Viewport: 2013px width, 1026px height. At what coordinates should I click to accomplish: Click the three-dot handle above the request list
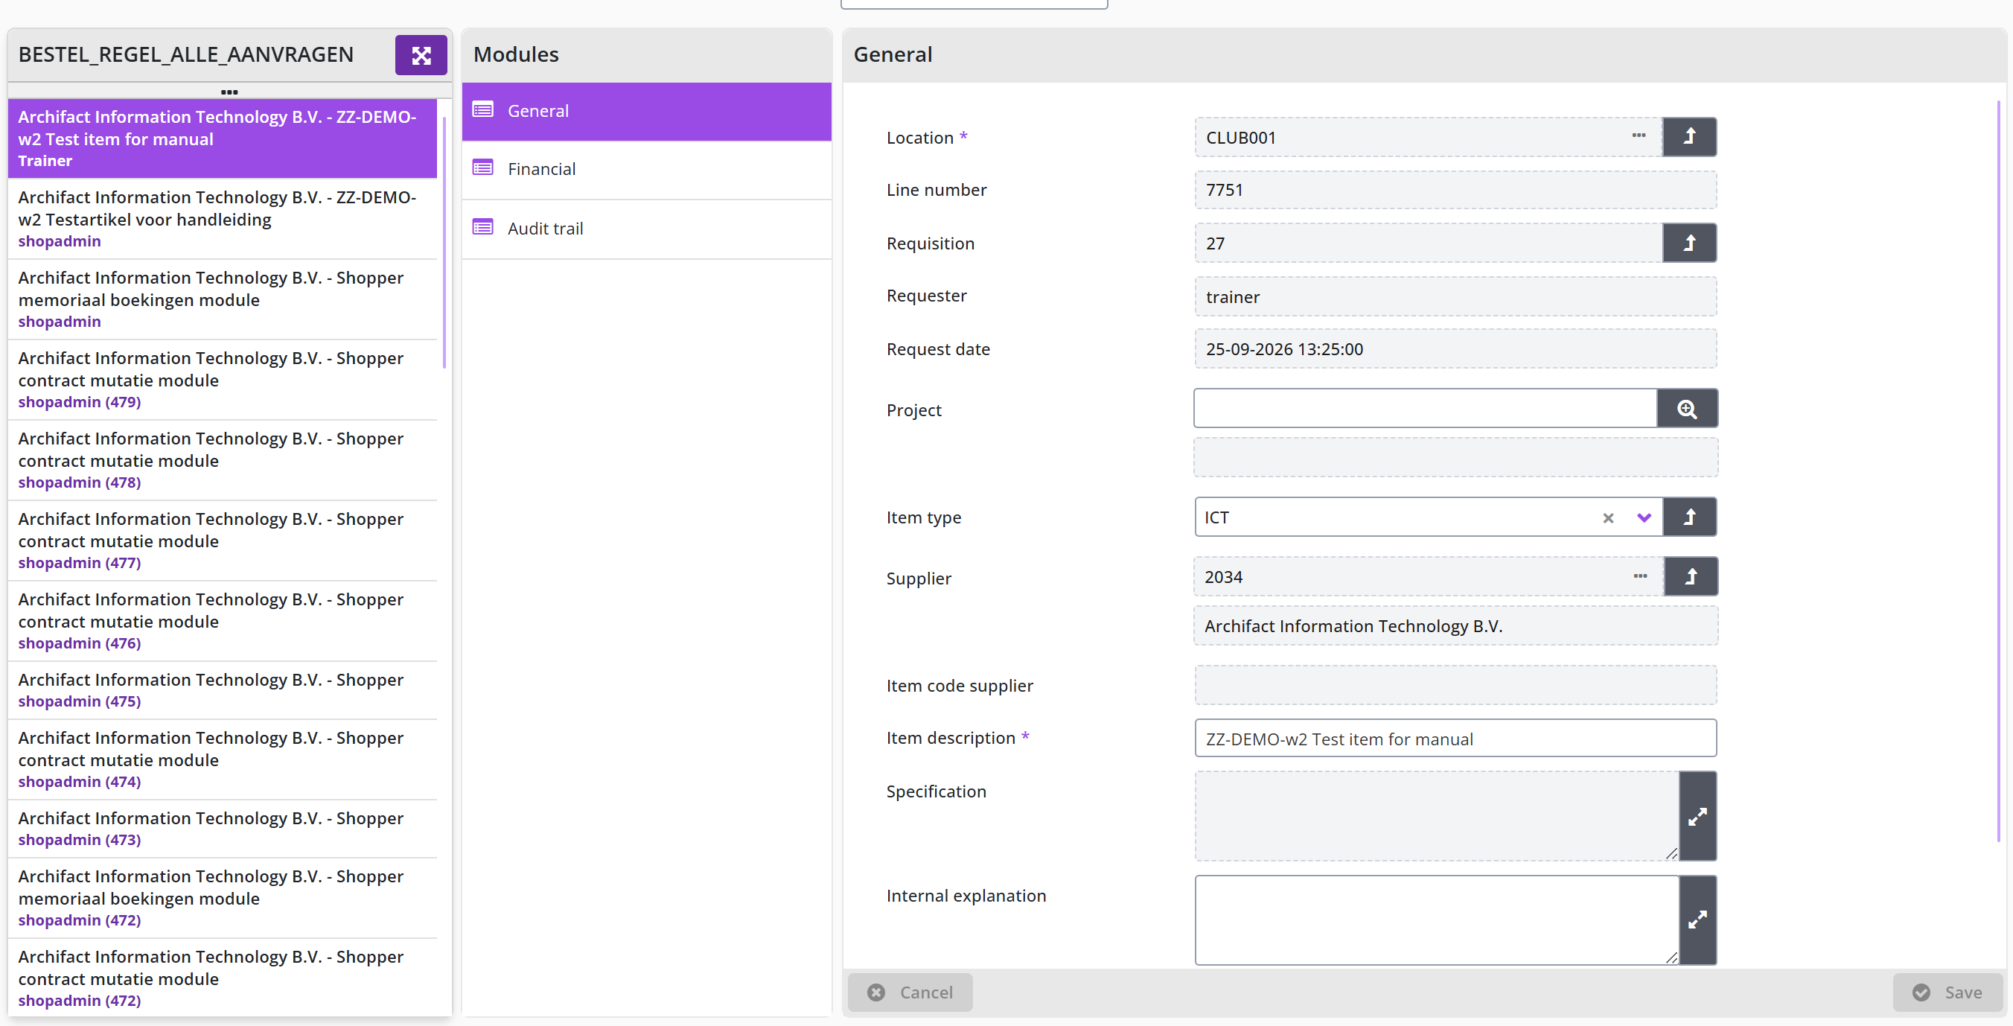click(229, 92)
